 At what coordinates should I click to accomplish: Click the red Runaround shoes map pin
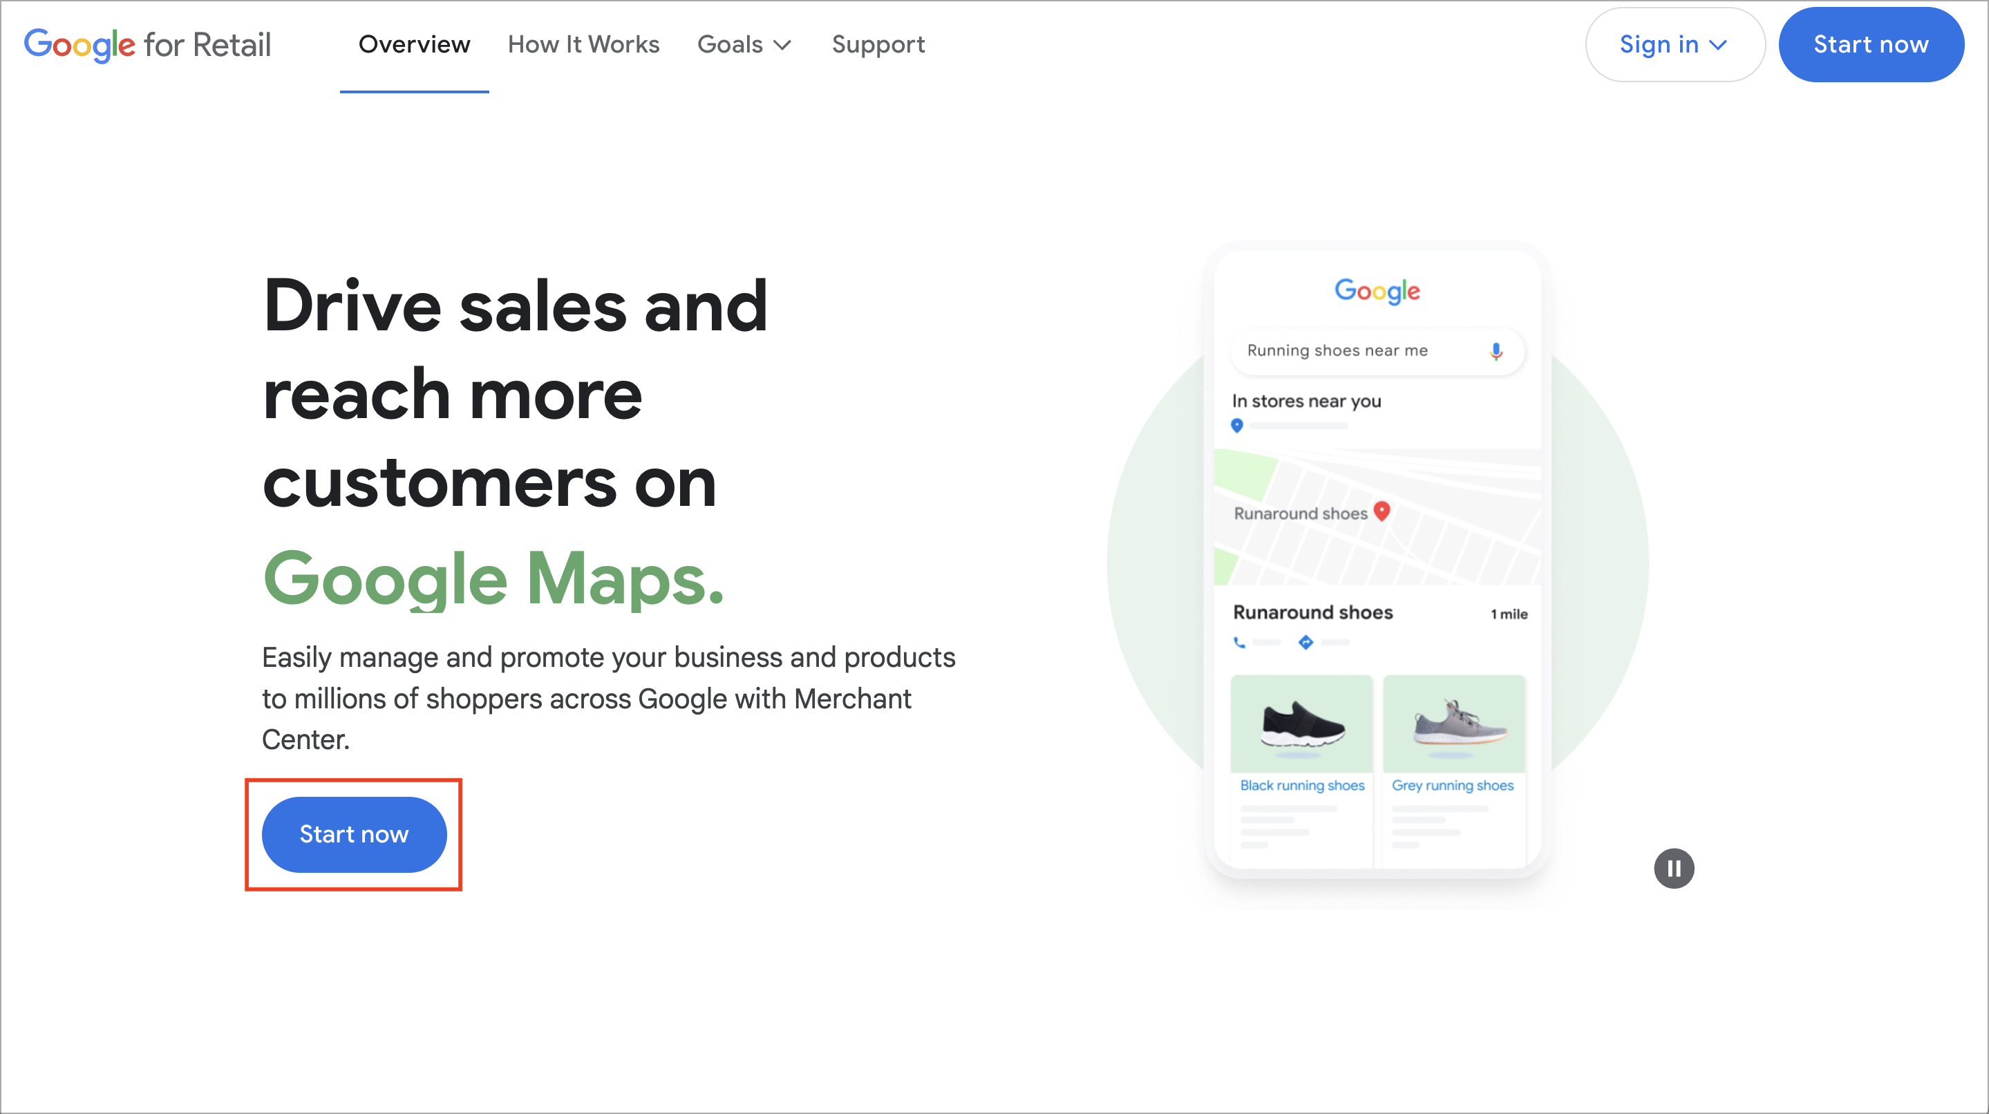pos(1382,511)
